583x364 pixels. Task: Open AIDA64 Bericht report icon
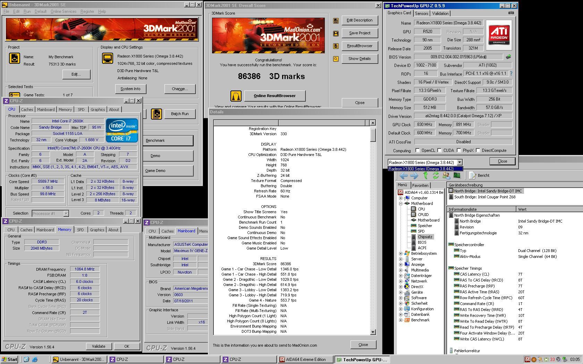tap(472, 175)
